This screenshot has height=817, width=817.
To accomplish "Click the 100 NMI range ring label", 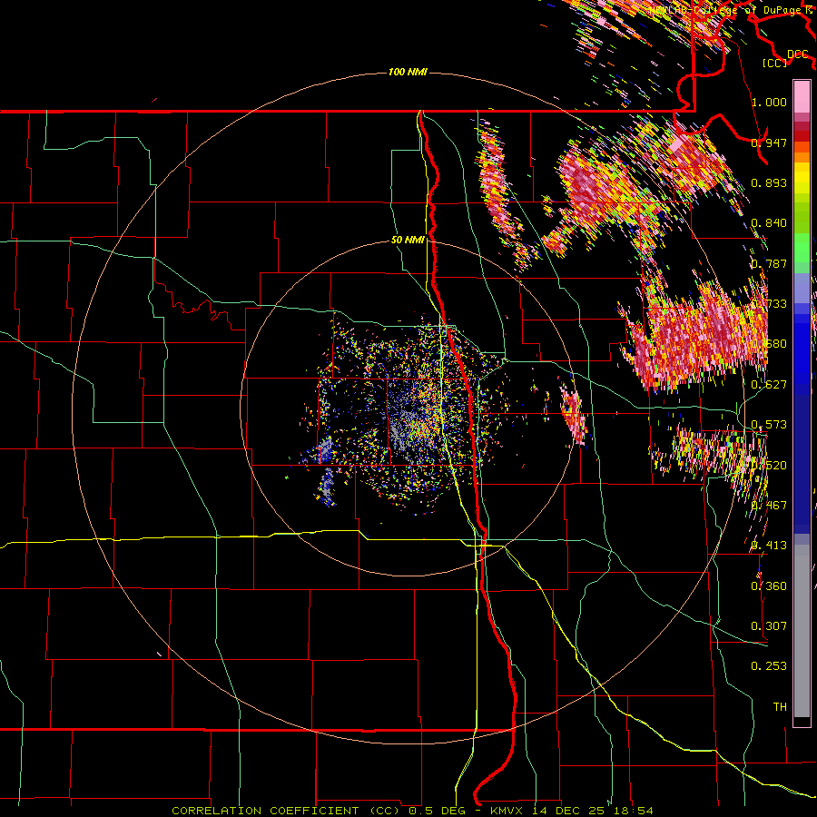I will [408, 72].
